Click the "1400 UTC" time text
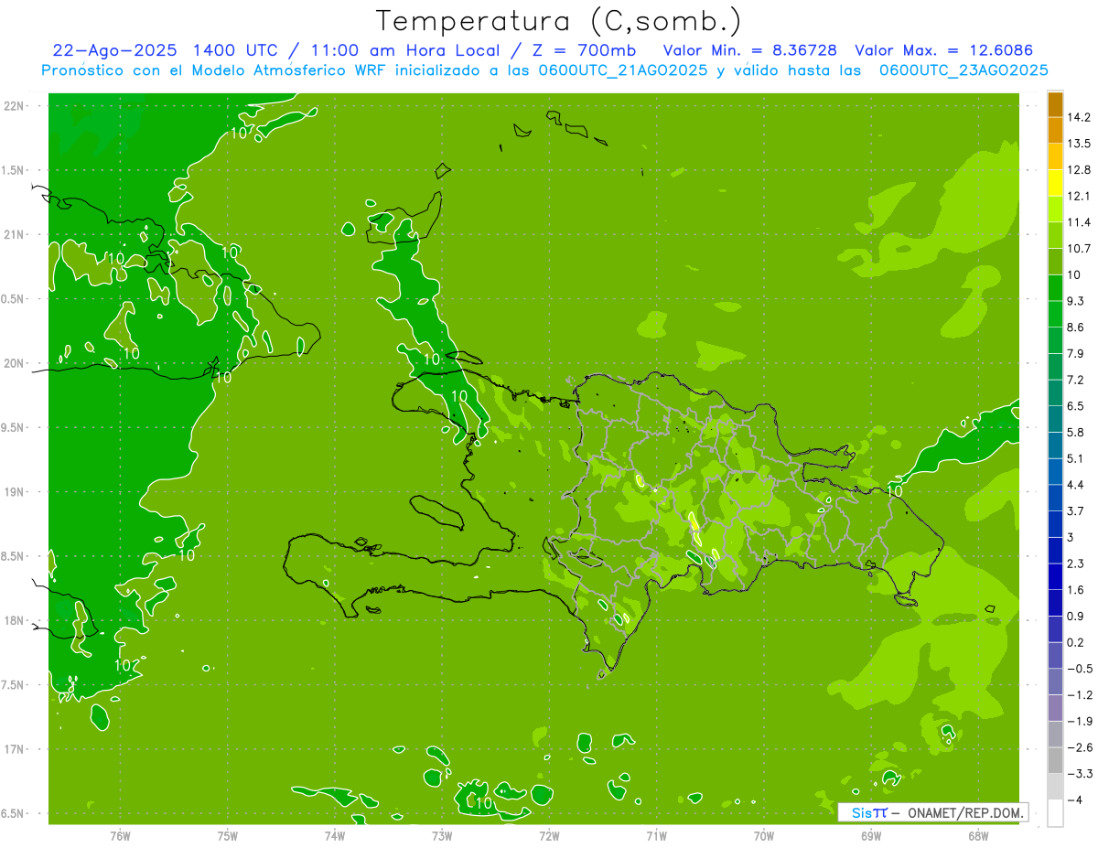Screen dimensions: 1098x848 click(237, 50)
